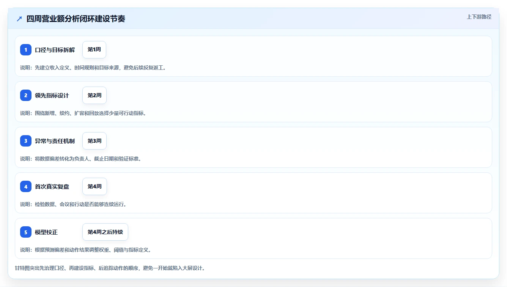Select the 第4周 tag
Viewport: 507px width, 287px height.
[94, 186]
